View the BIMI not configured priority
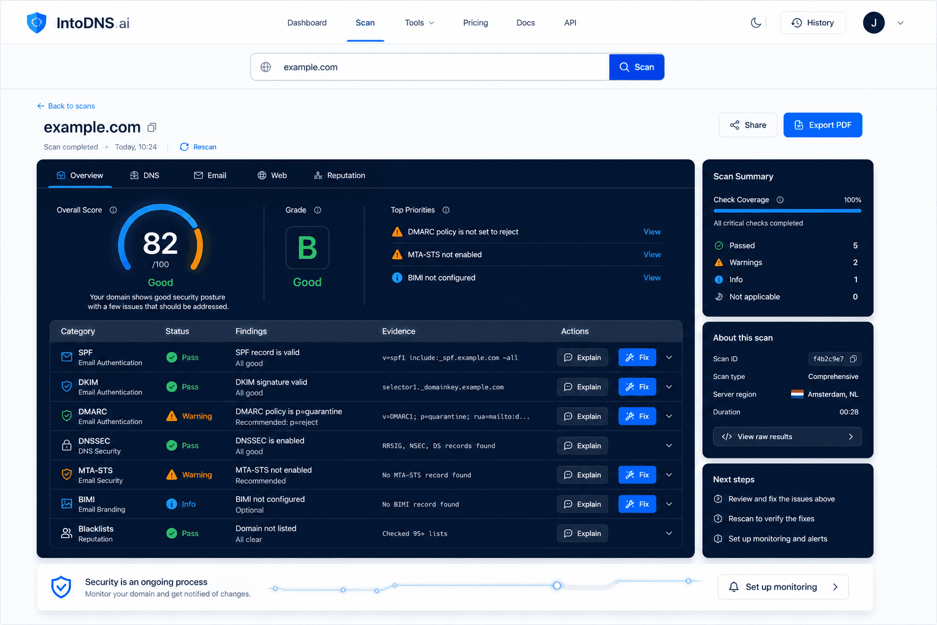Viewport: 937px width, 625px height. [652, 278]
